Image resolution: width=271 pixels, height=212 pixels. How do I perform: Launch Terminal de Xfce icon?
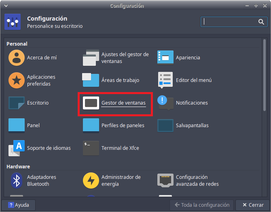click(91, 148)
